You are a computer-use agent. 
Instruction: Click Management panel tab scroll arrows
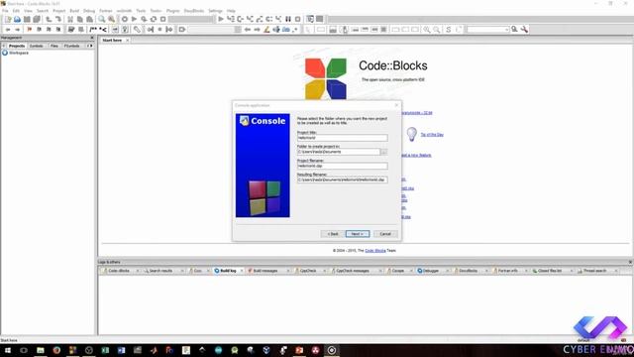(x=90, y=46)
